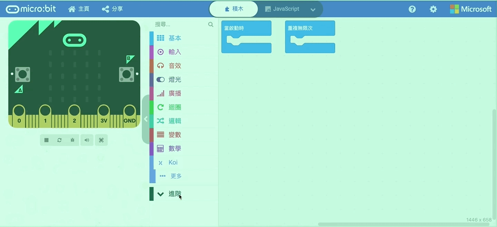Open the 燈光 block category

184,79
